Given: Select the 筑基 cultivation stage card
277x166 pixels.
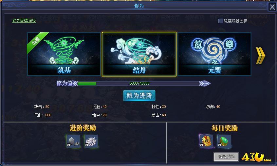Looking at the screenshot, I should coord(64,54).
